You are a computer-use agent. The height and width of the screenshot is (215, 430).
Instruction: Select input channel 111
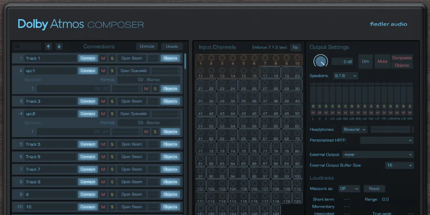pyautogui.click(x=201, y=198)
